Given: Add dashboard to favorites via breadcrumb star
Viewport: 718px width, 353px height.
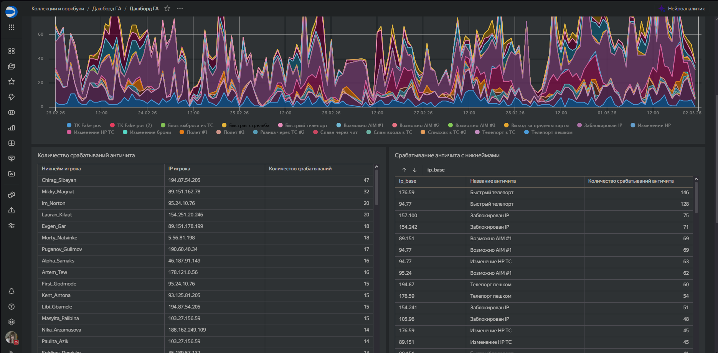Looking at the screenshot, I should (x=167, y=8).
